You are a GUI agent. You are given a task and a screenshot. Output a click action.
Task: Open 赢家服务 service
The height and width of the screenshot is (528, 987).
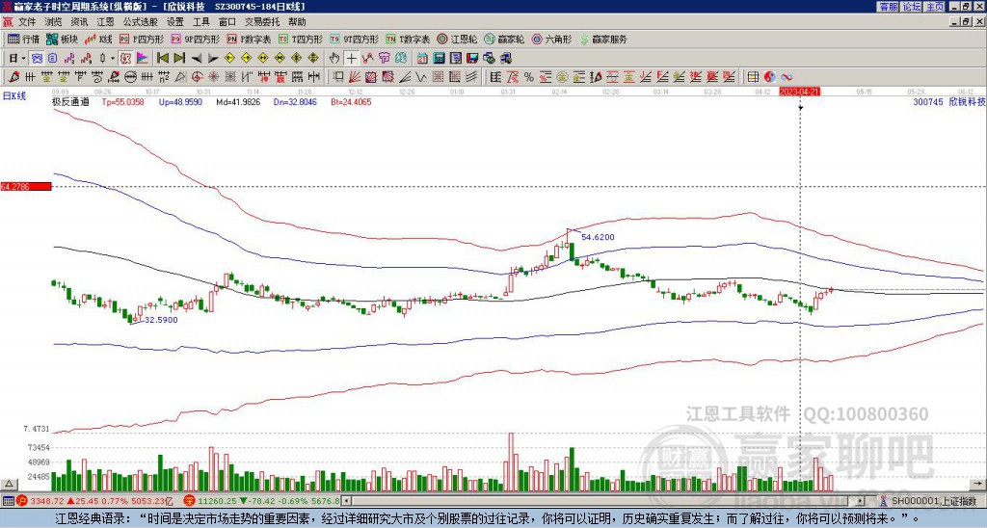click(x=603, y=39)
